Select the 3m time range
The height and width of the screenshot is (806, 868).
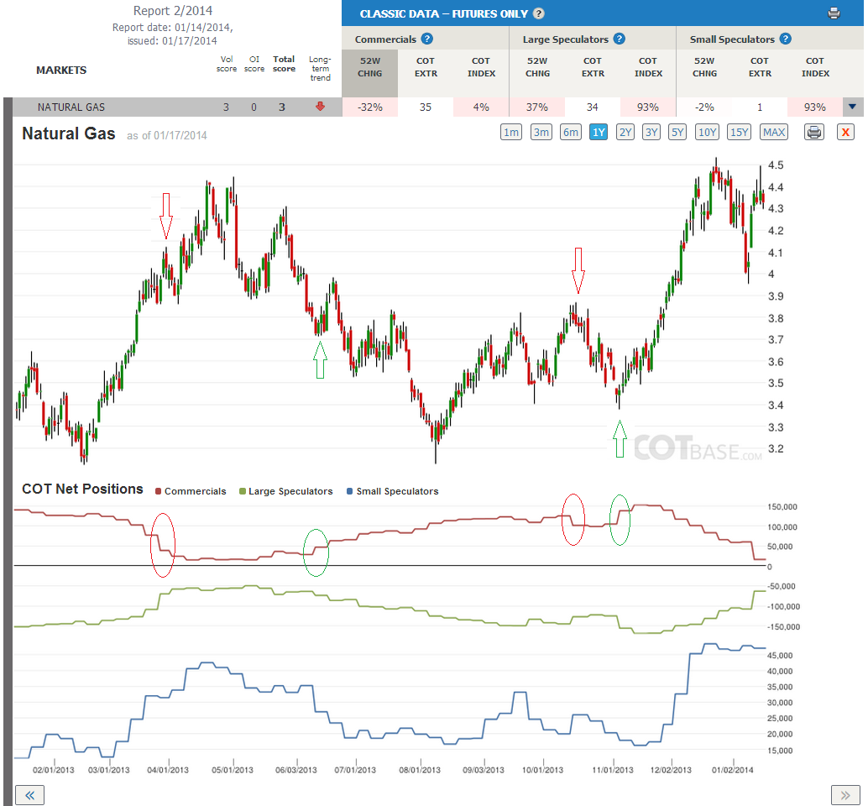(x=541, y=133)
